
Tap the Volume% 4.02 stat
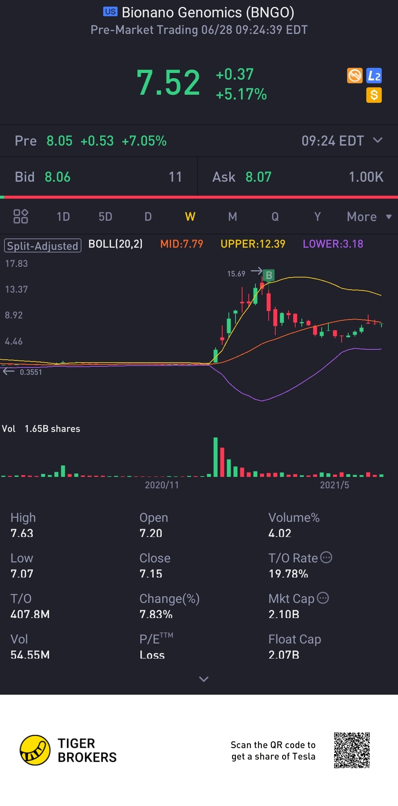pyautogui.click(x=294, y=525)
